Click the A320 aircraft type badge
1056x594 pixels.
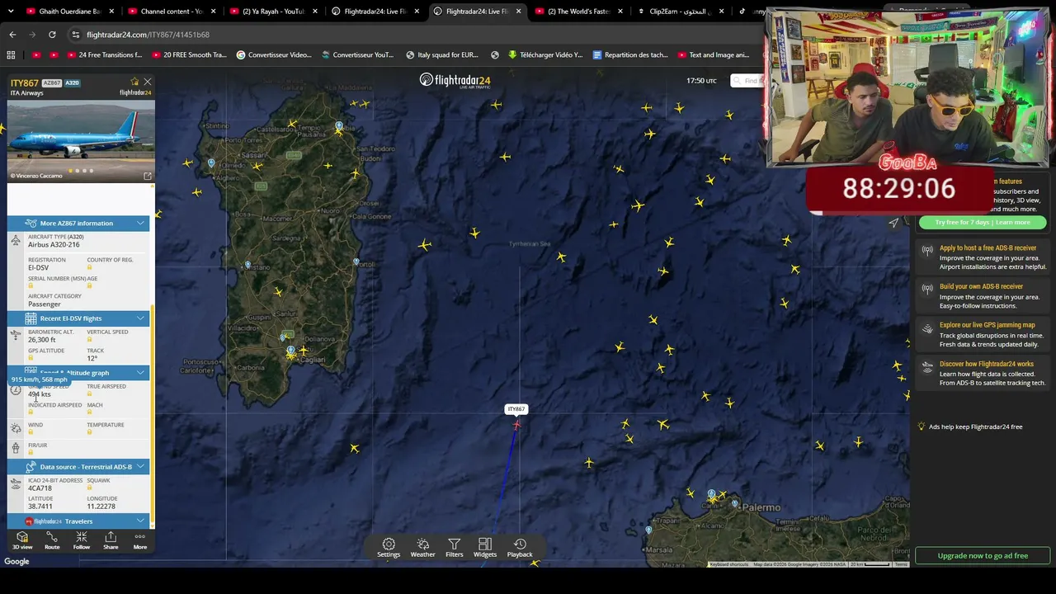click(72, 83)
